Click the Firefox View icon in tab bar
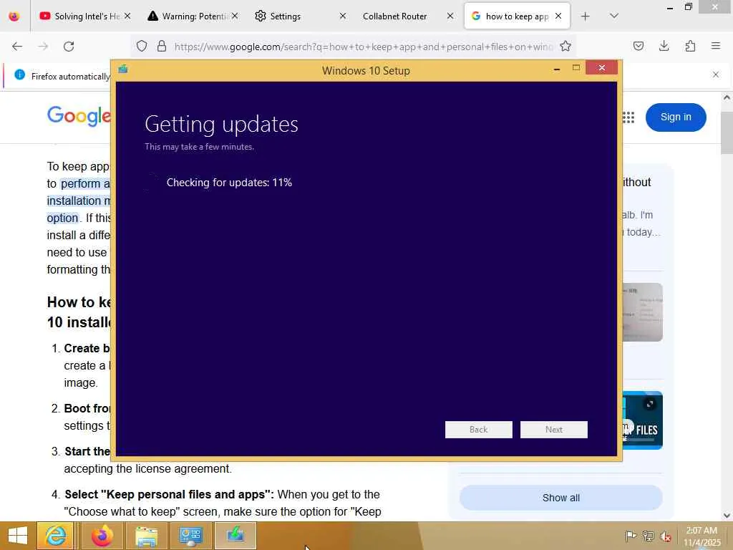Viewport: 733px width, 550px height. pos(14,16)
